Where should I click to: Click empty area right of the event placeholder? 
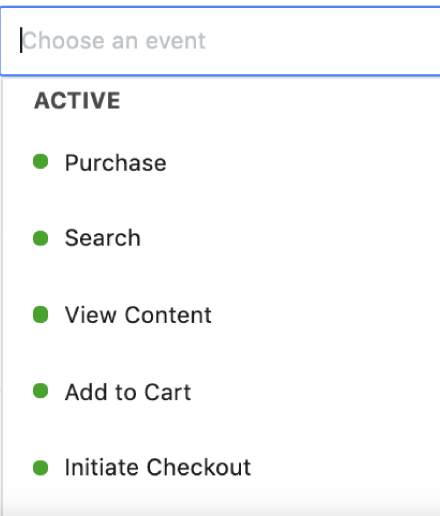[x=322, y=41]
